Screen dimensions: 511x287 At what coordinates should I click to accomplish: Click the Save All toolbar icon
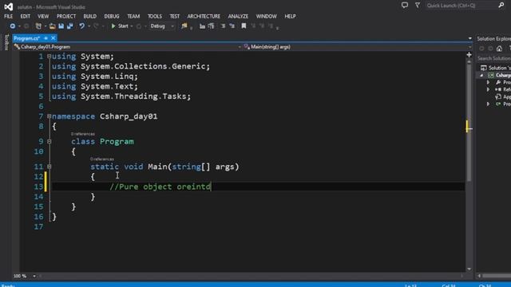pyautogui.click(x=69, y=26)
